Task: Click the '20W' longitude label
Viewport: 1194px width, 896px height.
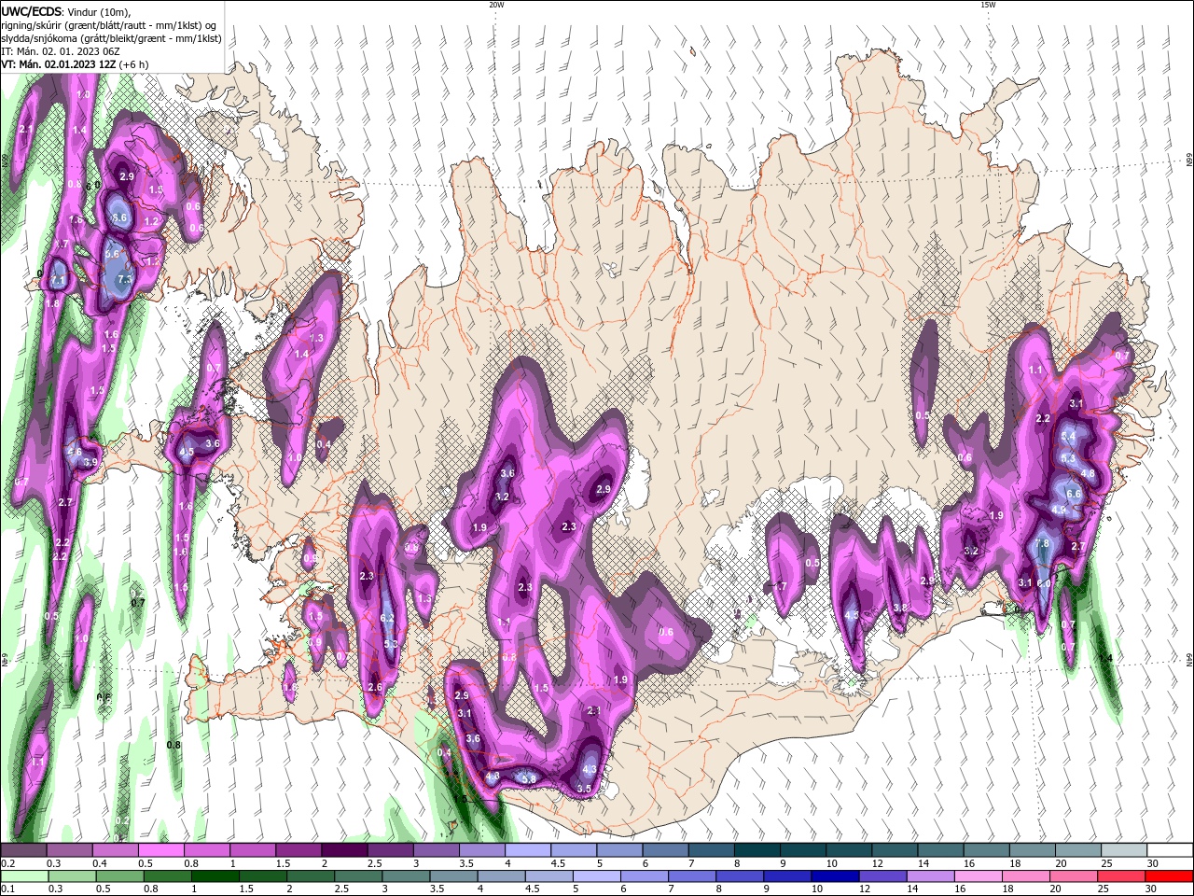Action: point(496,5)
